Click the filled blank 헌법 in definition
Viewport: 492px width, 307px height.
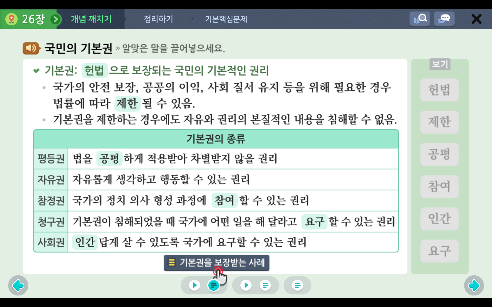coord(94,71)
